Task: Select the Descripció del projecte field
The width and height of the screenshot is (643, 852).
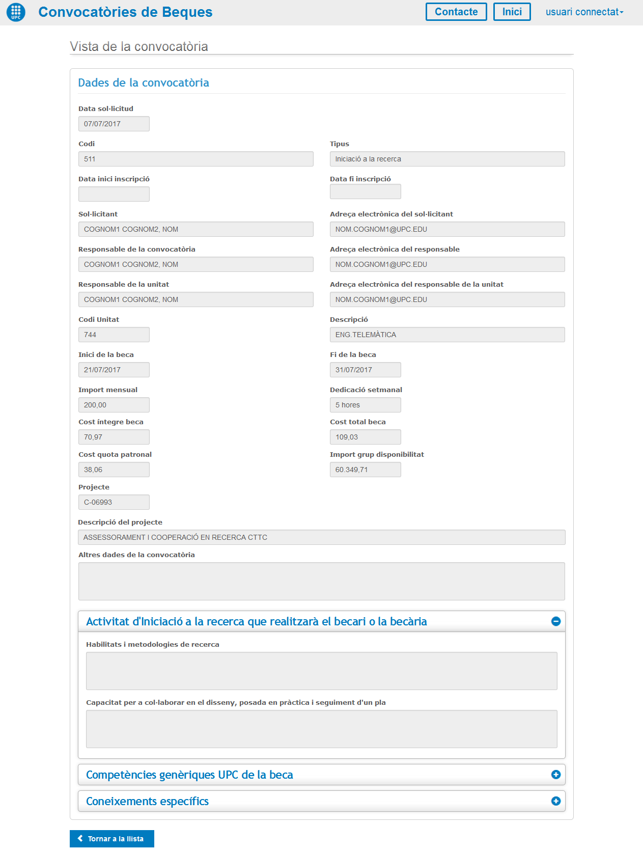Action: point(321,537)
